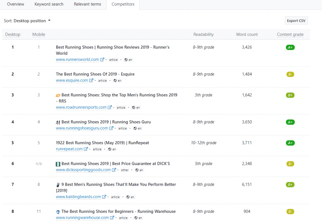Visit the runrepeat.com link

(x=69, y=149)
